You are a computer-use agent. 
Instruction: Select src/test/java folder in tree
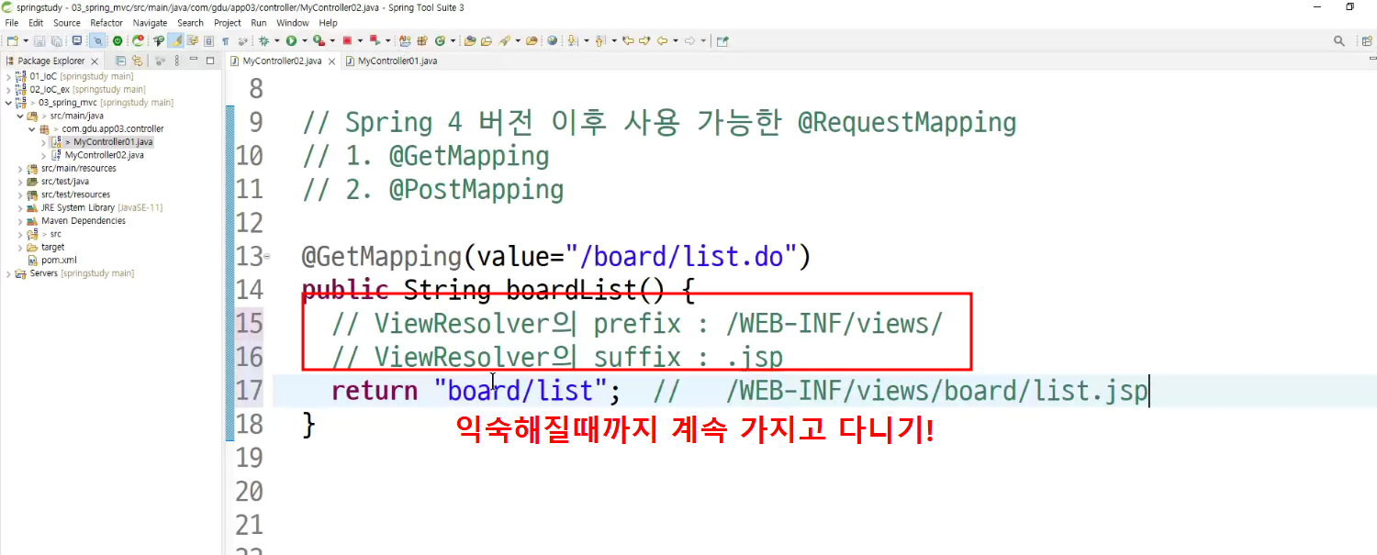[64, 182]
